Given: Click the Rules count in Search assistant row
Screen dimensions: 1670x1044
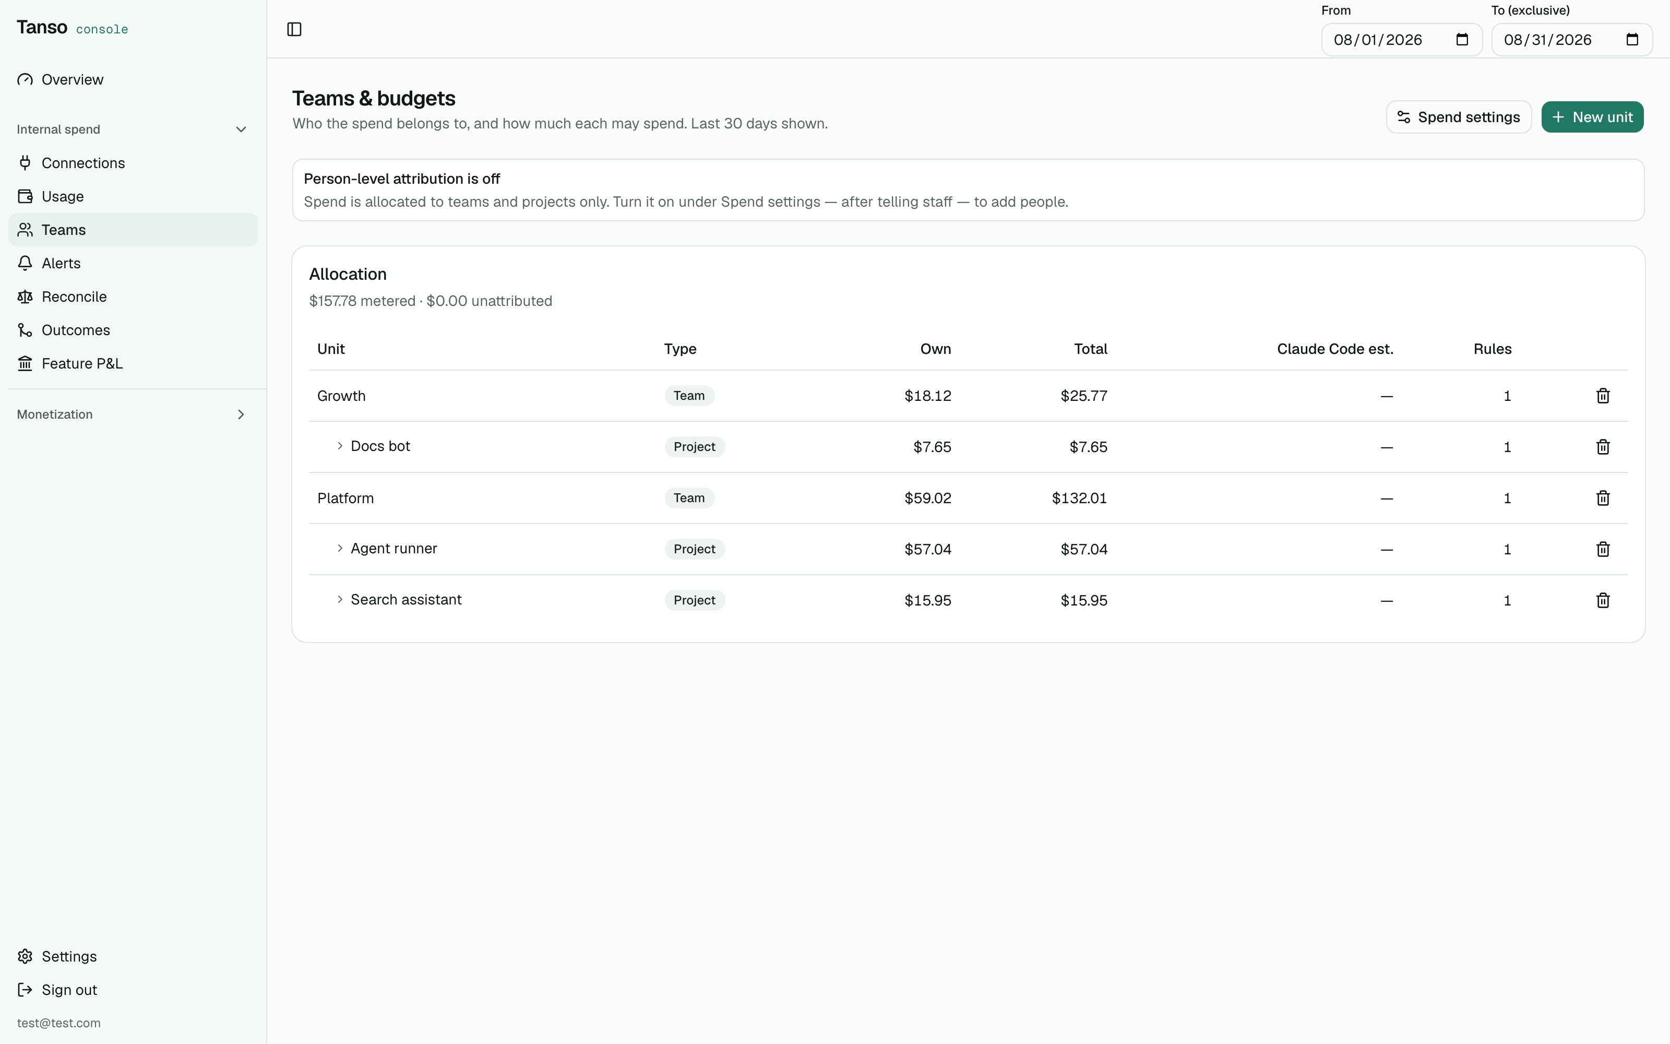Looking at the screenshot, I should [x=1507, y=600].
